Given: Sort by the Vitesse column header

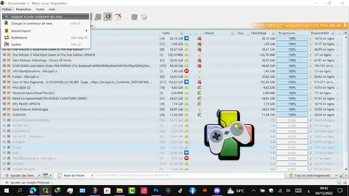Looking at the screenshot, I should click(209, 33).
